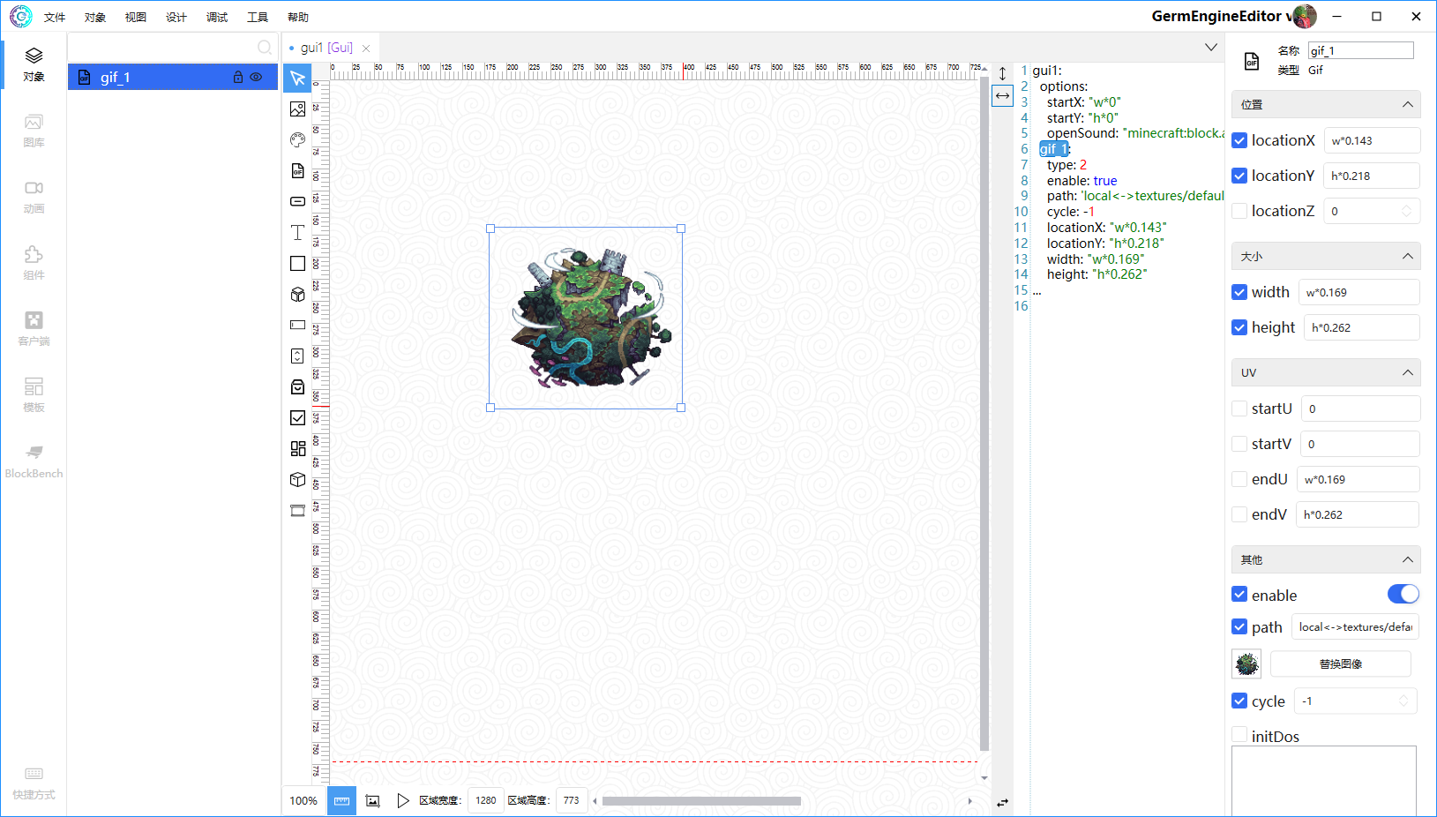Toggle the ruler display button

coord(341,800)
